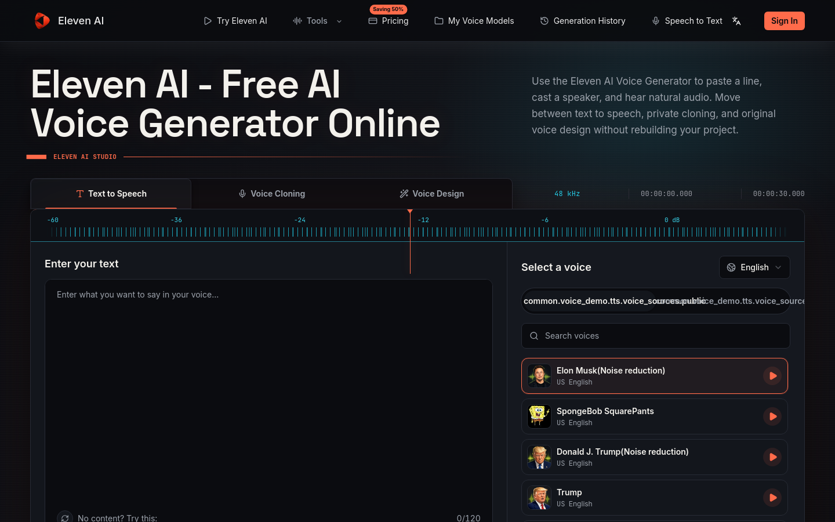The image size is (835, 522).
Task: Click the -12 dB meter label
Action: pyautogui.click(x=423, y=220)
